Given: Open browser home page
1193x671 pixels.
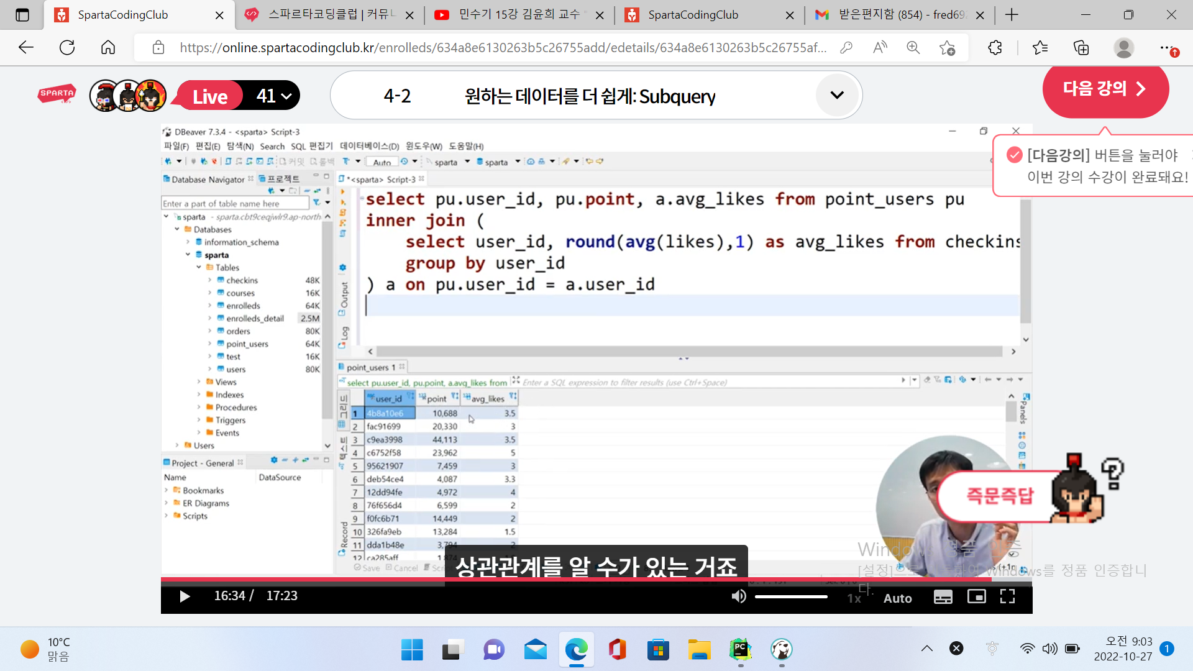Looking at the screenshot, I should pyautogui.click(x=108, y=47).
